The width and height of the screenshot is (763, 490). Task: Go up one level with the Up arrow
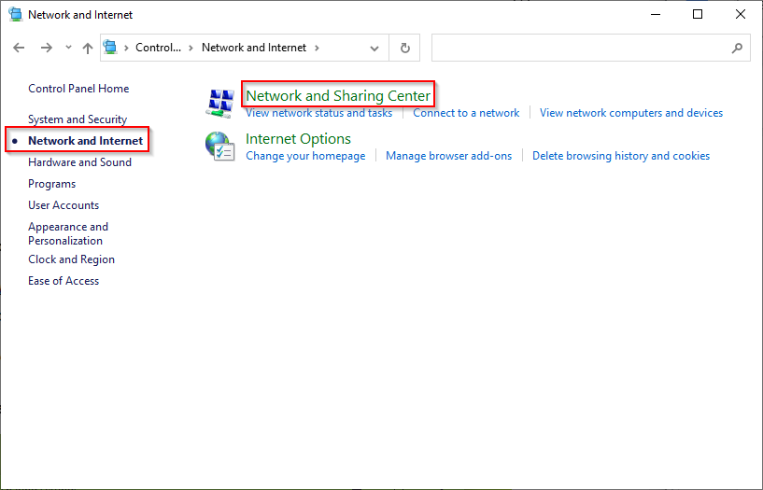(x=88, y=48)
